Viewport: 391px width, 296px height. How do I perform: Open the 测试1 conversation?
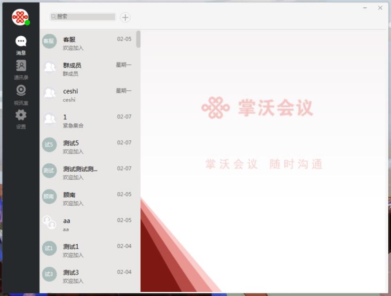tap(89, 250)
